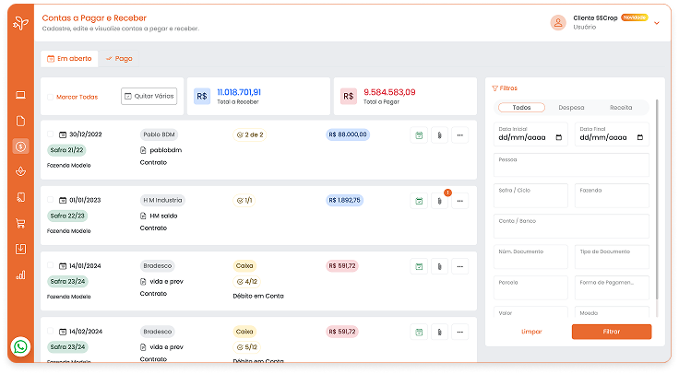Tick checkbox for 30/12/2022 entry
The width and height of the screenshot is (679, 374).
coord(51,134)
